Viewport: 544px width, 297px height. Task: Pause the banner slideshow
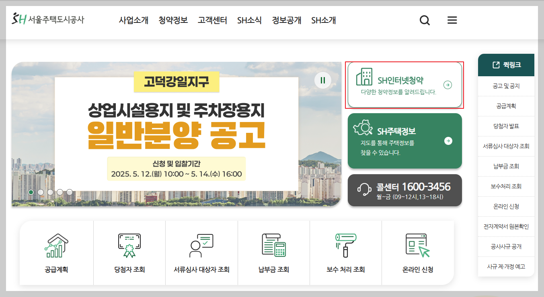click(322, 80)
